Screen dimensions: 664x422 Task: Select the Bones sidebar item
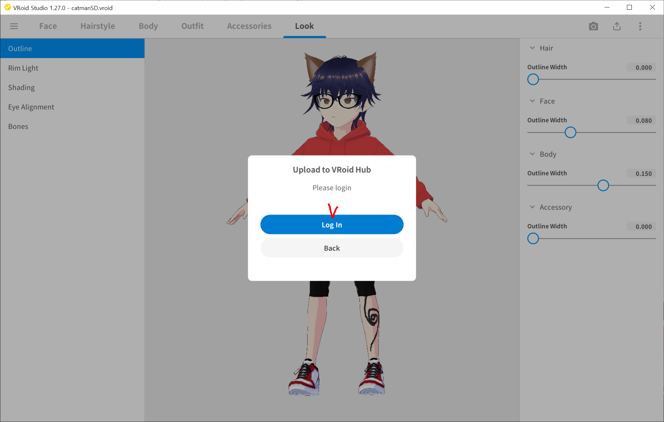point(18,127)
